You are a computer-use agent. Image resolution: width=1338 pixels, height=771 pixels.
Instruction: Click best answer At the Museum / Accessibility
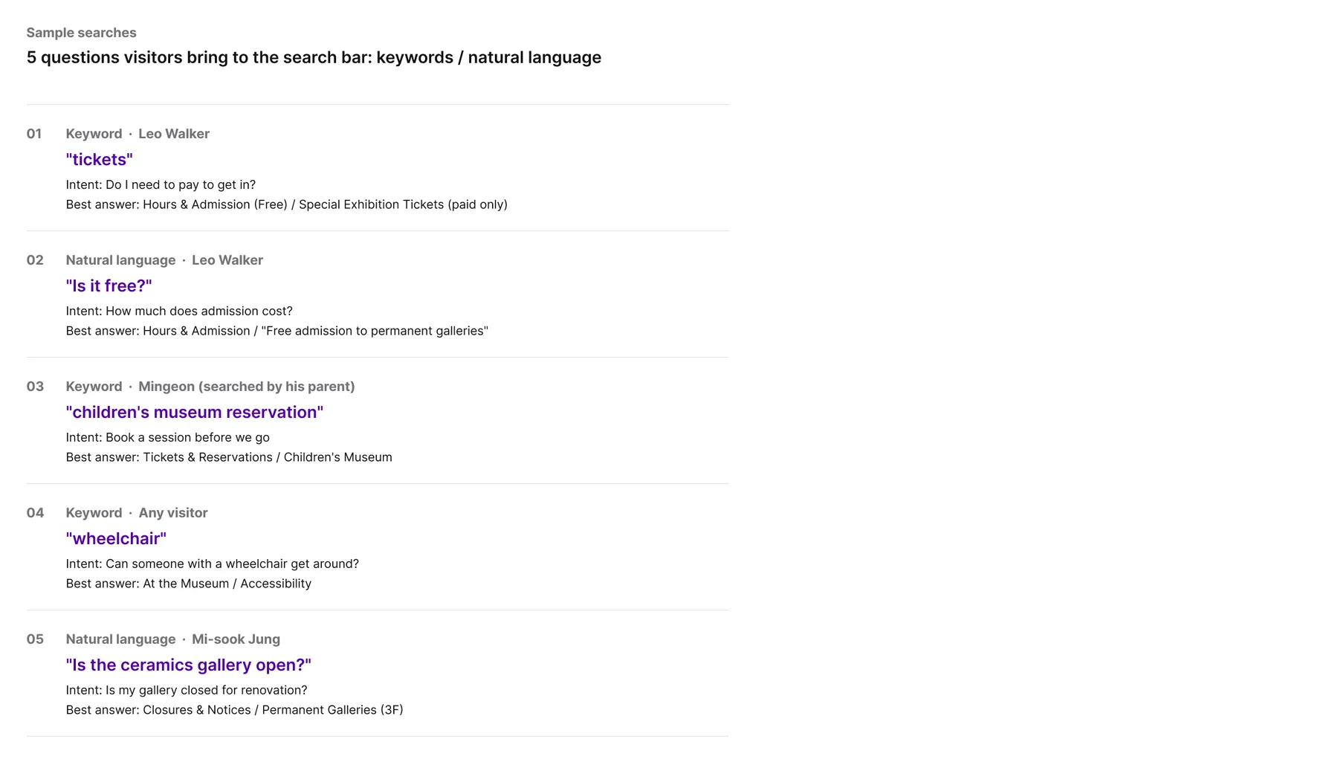coord(188,584)
